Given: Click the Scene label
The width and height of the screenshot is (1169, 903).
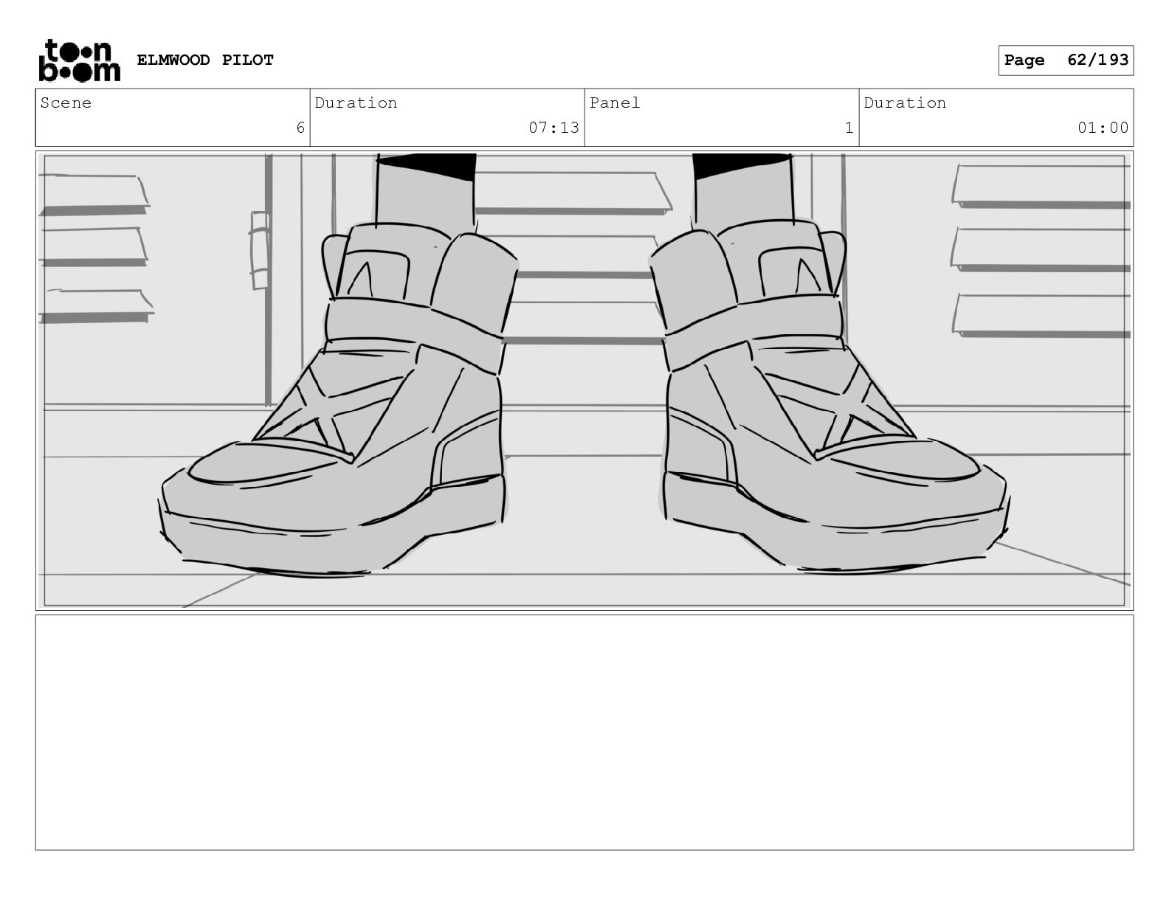Looking at the screenshot, I should (66, 103).
